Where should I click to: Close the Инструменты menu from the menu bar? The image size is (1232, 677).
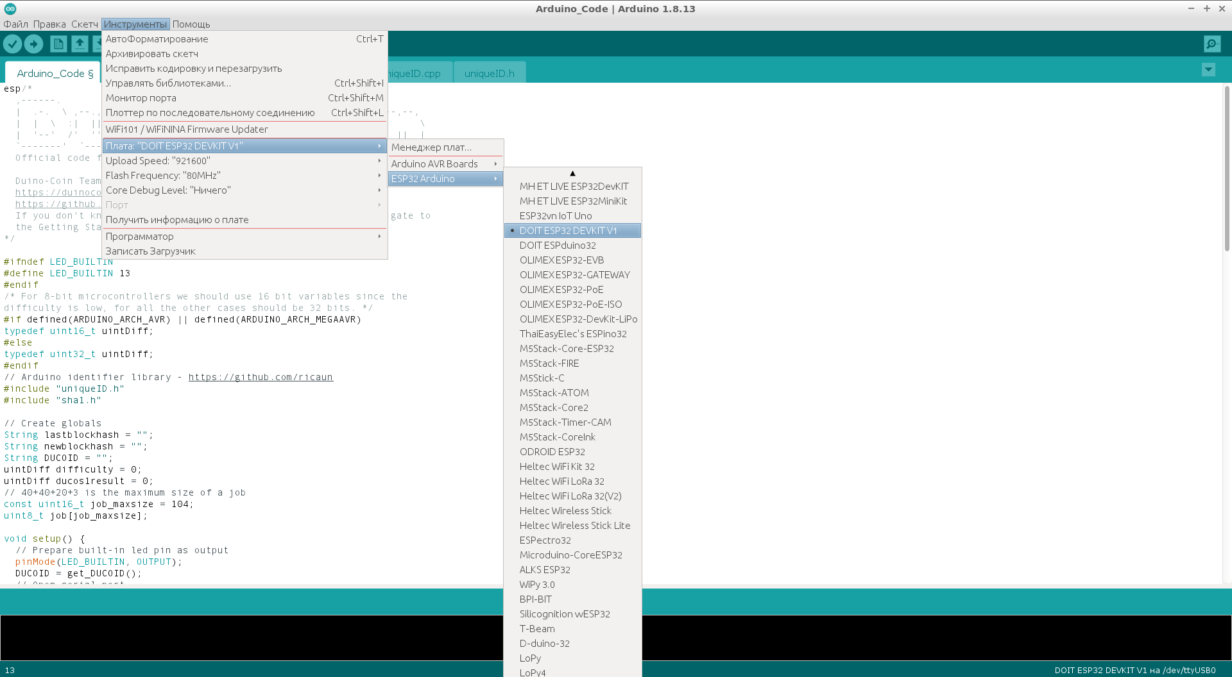(x=135, y=24)
